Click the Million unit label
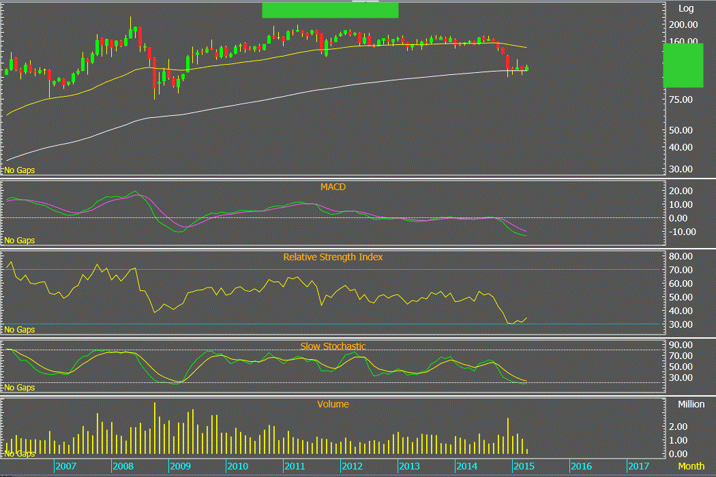 (691, 404)
